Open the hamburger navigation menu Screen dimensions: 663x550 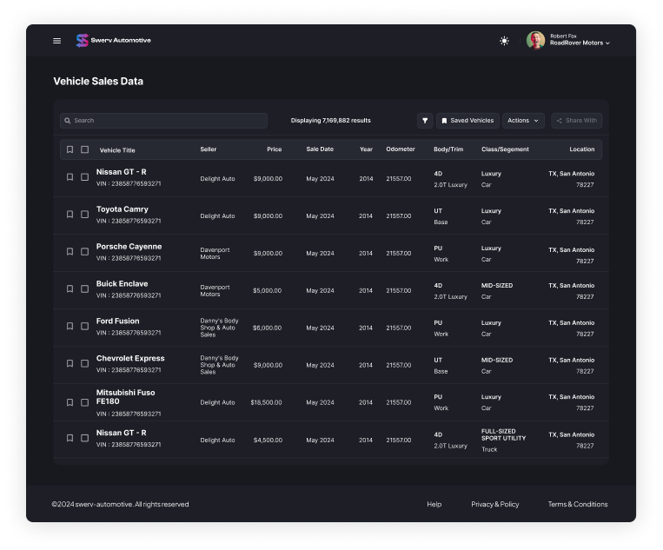(56, 41)
